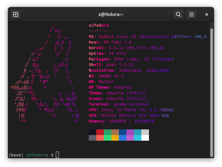The width and height of the screenshot is (222, 167).
Task: Click the WM Theme Adwaita line
Action: coord(110,87)
